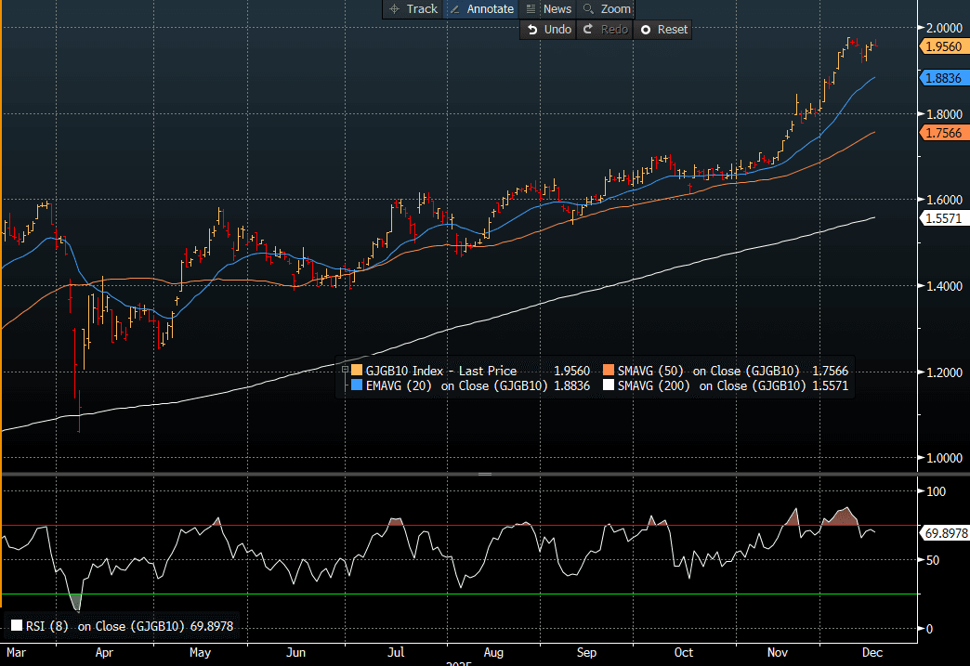
Task: Click the white RSI (8) legend swatch
Action: click(16, 627)
